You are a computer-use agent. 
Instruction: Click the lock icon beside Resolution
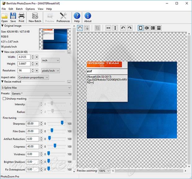(37, 71)
